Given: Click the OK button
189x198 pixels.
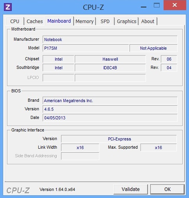Looking at the screenshot, I should 167,189.
